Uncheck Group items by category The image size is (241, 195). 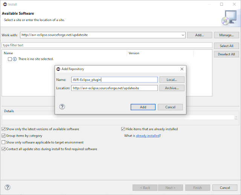(x=3, y=136)
